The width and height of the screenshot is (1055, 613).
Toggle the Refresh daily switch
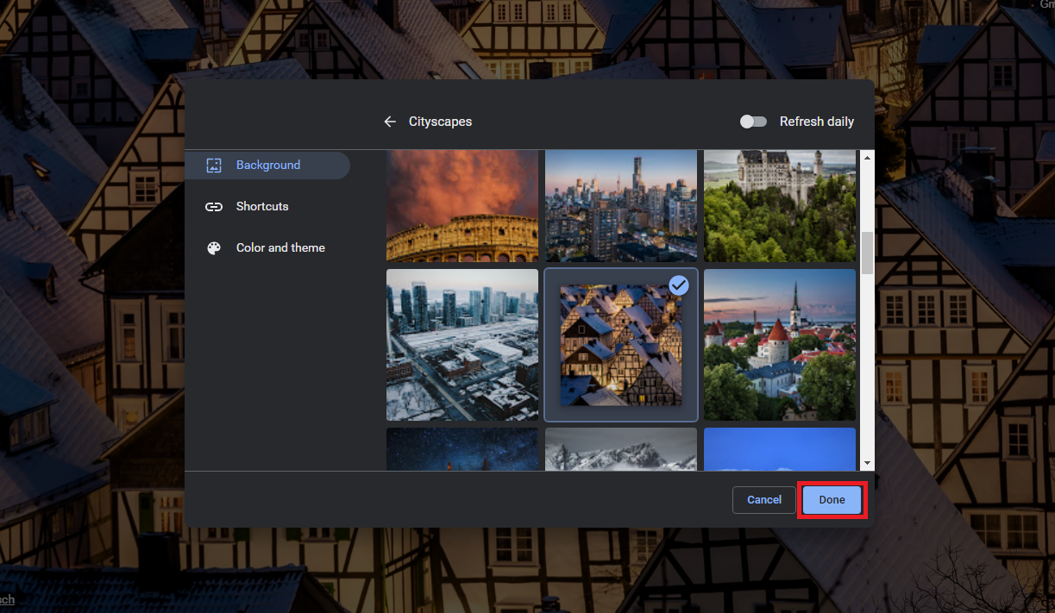[753, 122]
